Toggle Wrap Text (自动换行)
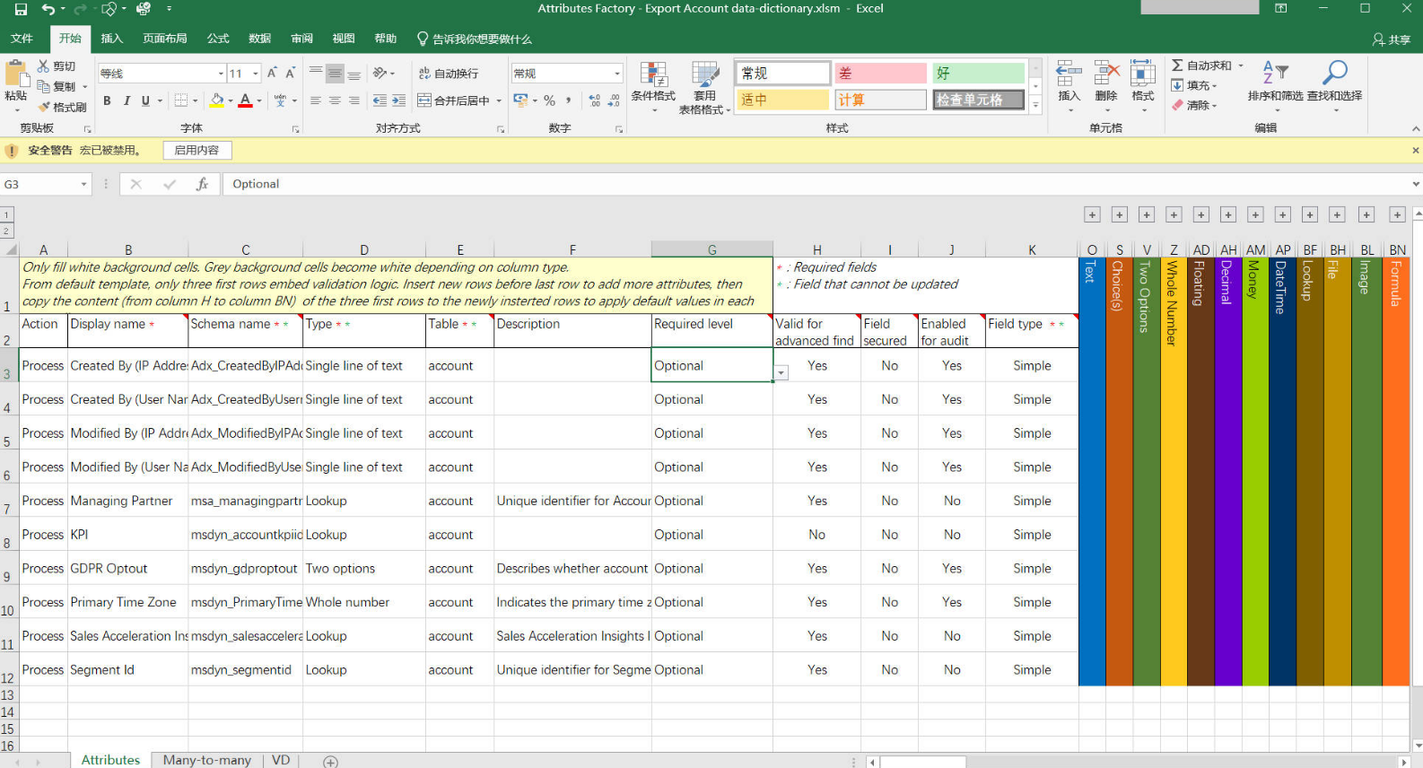 coord(449,74)
